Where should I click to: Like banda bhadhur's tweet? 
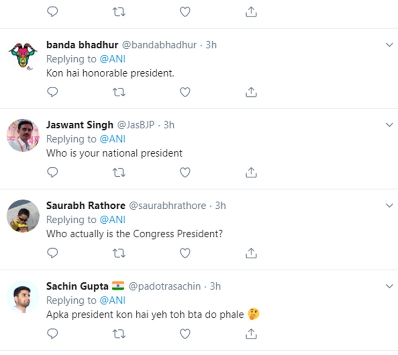pyautogui.click(x=185, y=92)
